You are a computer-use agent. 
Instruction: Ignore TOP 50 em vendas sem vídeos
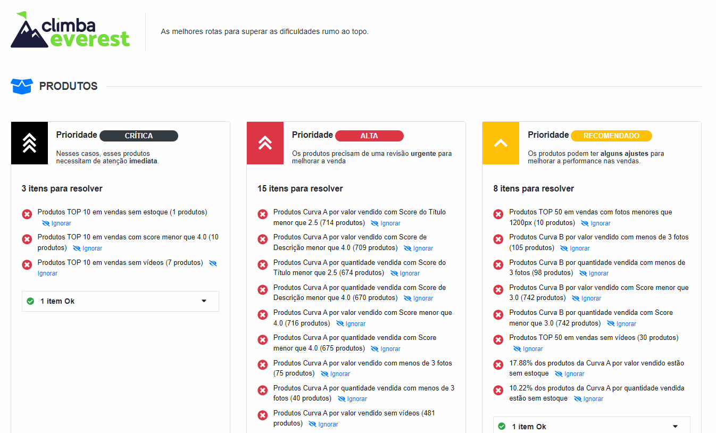pyautogui.click(x=528, y=349)
